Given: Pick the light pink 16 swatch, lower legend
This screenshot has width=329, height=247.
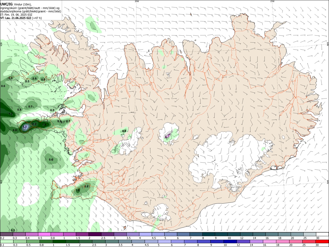Looking at the screenshot, I should 269,241.
